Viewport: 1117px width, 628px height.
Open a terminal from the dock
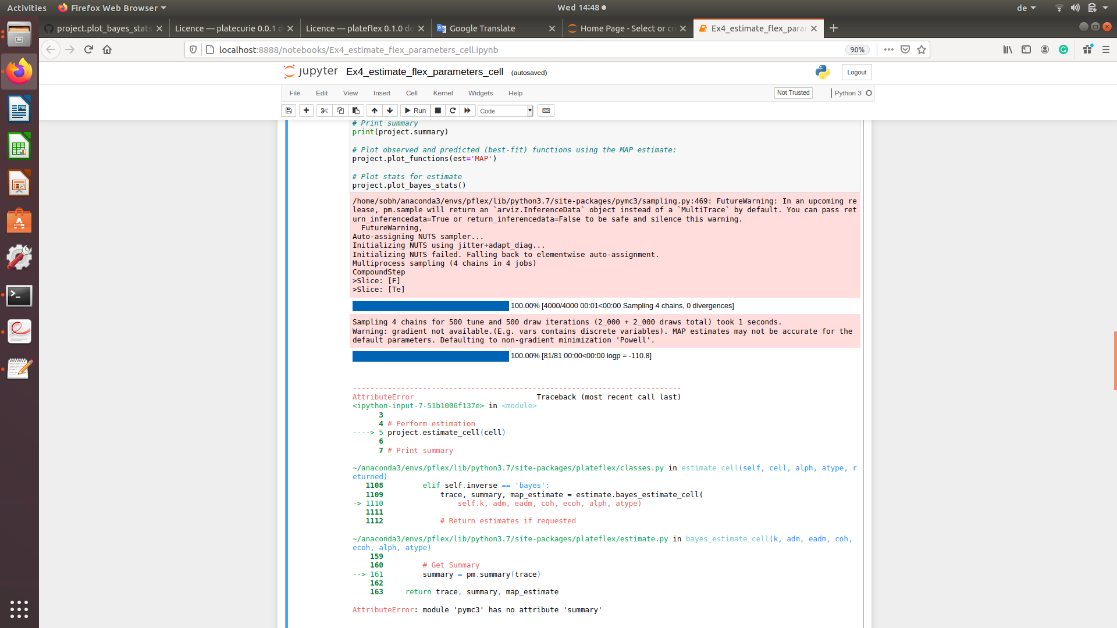[x=19, y=295]
